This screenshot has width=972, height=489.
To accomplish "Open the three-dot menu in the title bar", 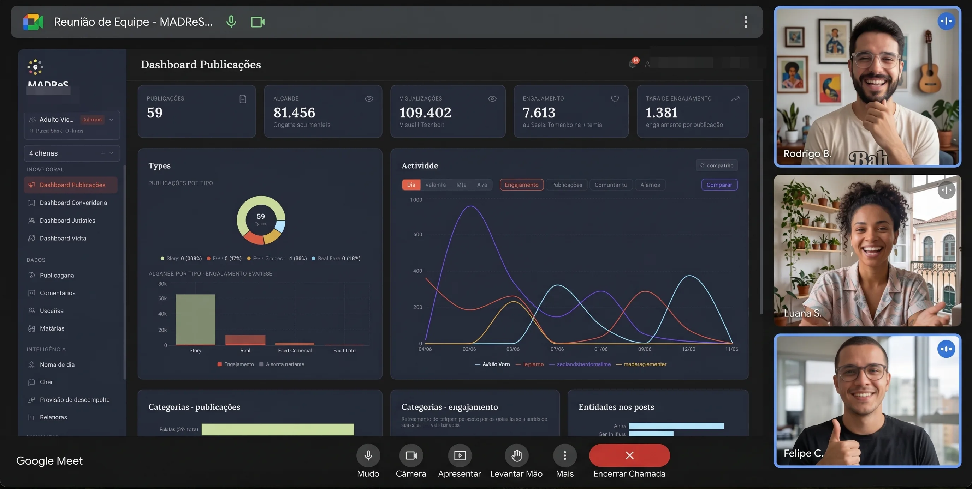I will coord(746,22).
